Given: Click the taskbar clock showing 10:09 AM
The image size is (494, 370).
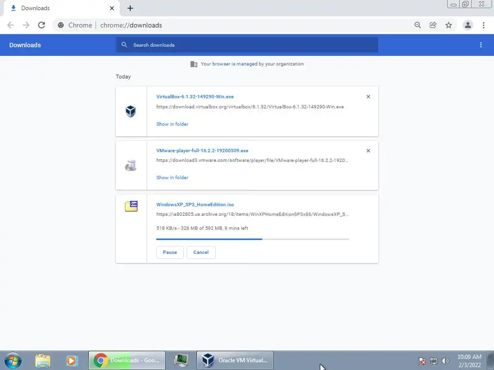Looking at the screenshot, I should 469,361.
